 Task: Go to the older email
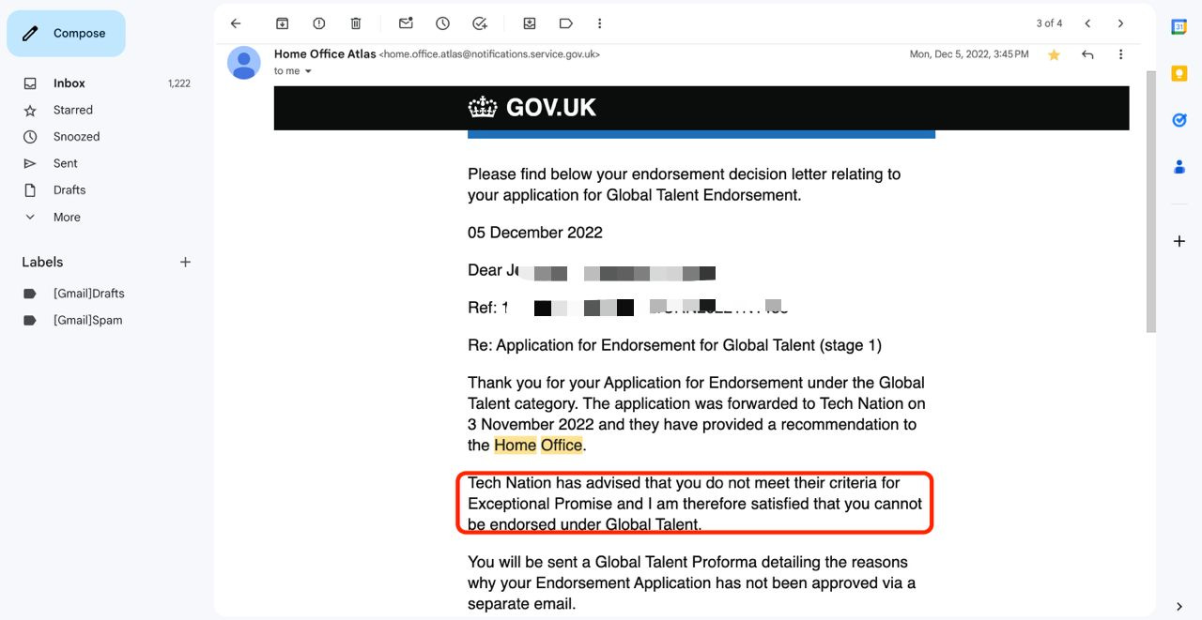click(1120, 23)
